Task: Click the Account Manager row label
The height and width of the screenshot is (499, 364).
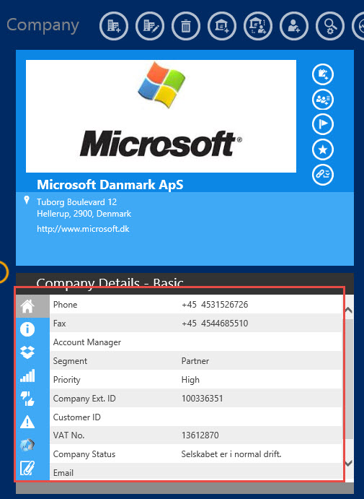Action: click(x=87, y=342)
